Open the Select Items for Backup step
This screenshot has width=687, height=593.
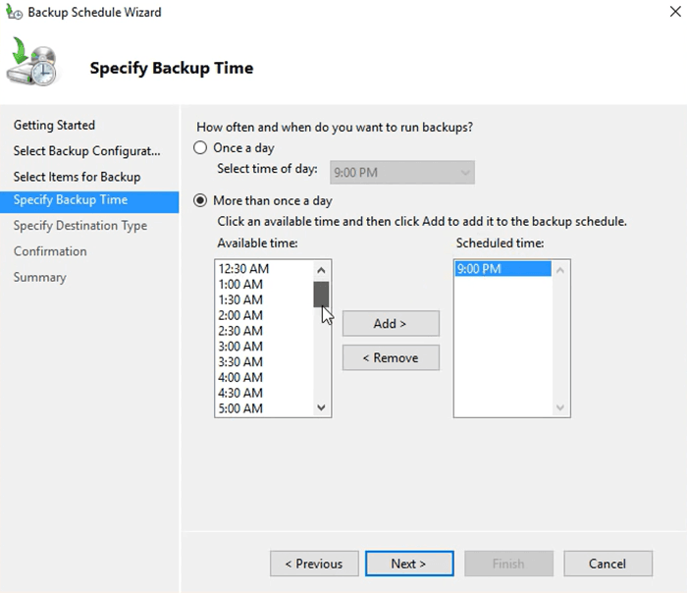(77, 177)
